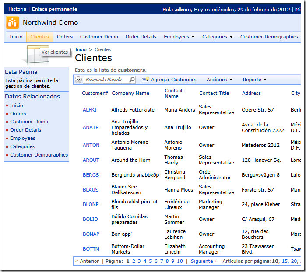Open customer BLAUS record

click(91, 190)
